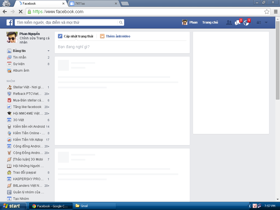Viewport: 280px width, 210px height.
Task: Open first Cộng đồng Androi group
Action: pos(28,146)
